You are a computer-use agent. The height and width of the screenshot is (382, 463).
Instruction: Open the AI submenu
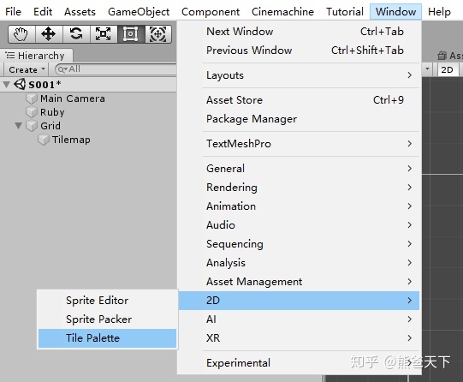tap(299, 319)
